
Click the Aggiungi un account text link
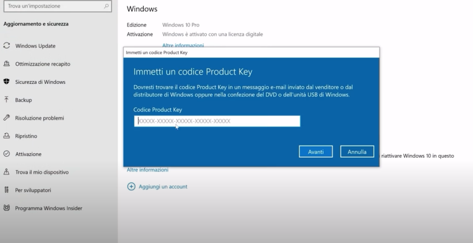163,186
